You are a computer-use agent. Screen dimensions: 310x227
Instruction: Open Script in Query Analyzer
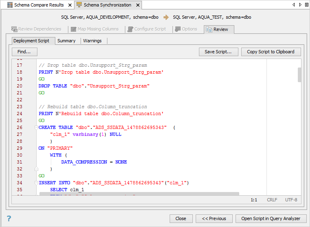(271, 218)
